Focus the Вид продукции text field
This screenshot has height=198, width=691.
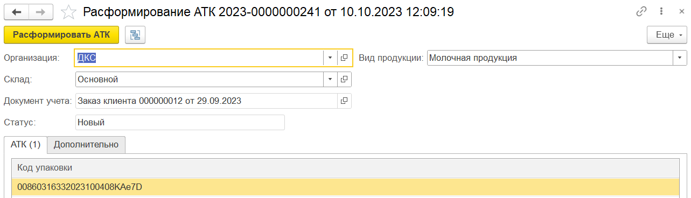click(550, 58)
